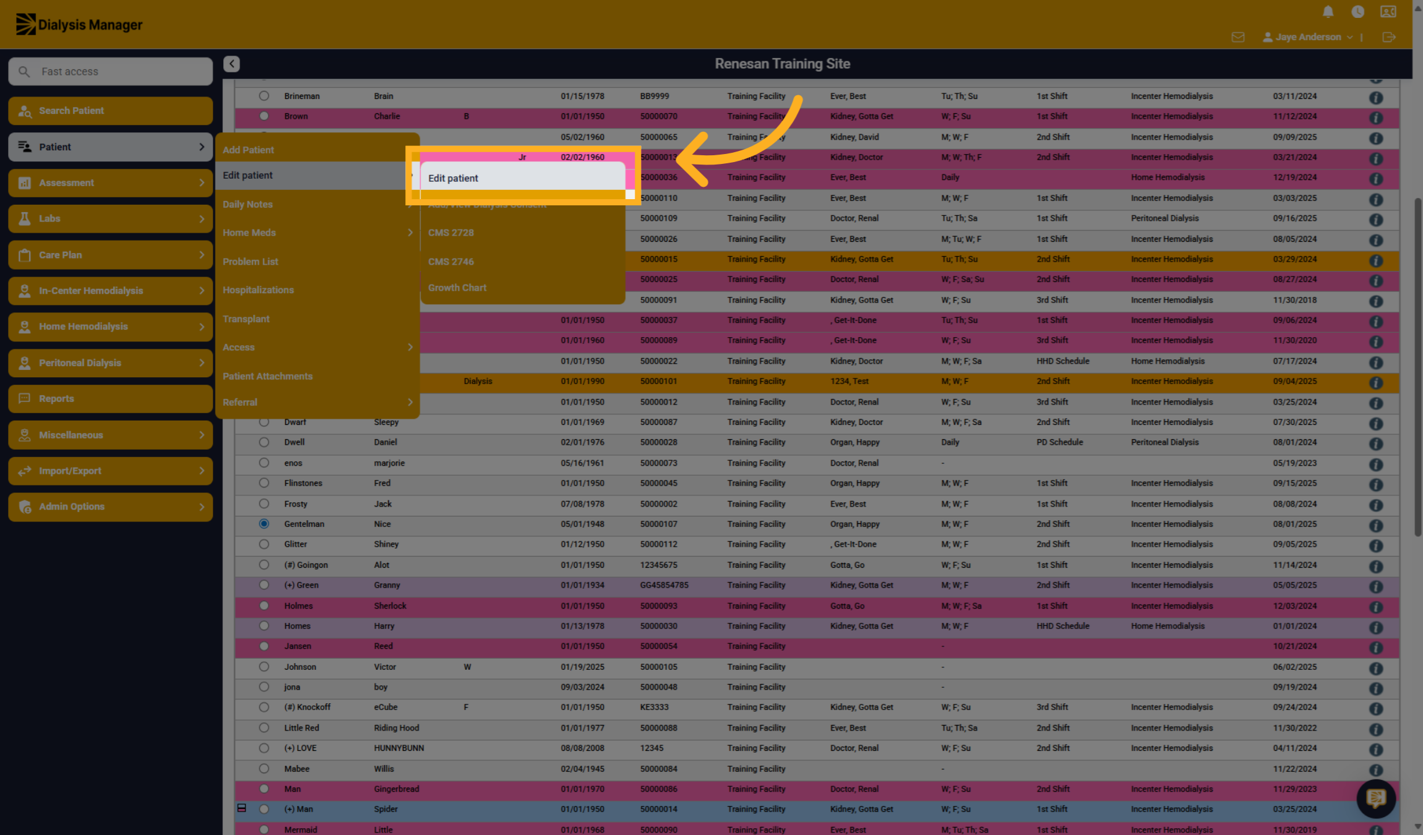Open the Reports sidebar button
The image size is (1423, 835).
tap(111, 399)
